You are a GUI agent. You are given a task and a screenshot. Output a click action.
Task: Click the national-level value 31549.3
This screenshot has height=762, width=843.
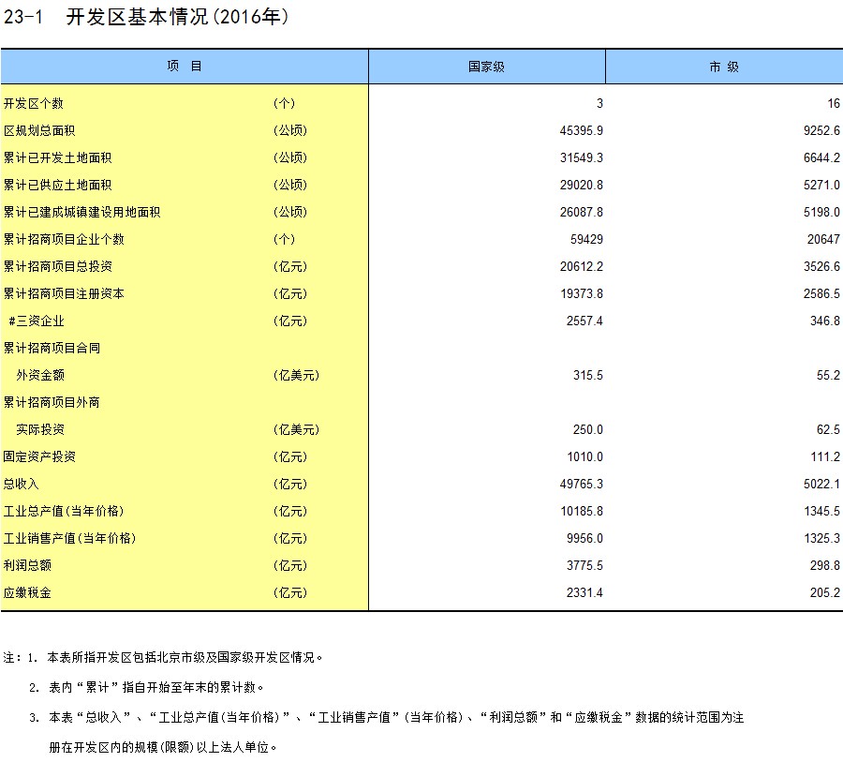pyautogui.click(x=581, y=157)
